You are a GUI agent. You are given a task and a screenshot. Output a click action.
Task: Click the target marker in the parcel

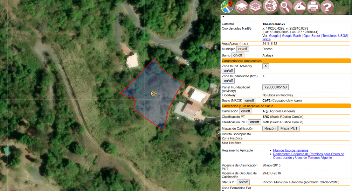pyautogui.click(x=154, y=93)
